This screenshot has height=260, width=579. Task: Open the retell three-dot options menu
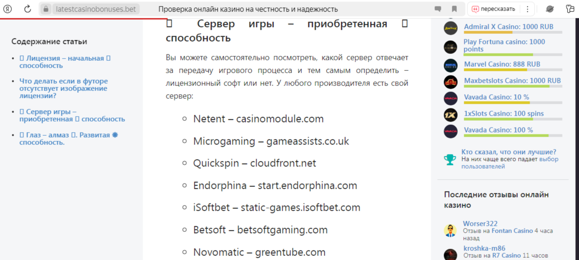coord(527,9)
